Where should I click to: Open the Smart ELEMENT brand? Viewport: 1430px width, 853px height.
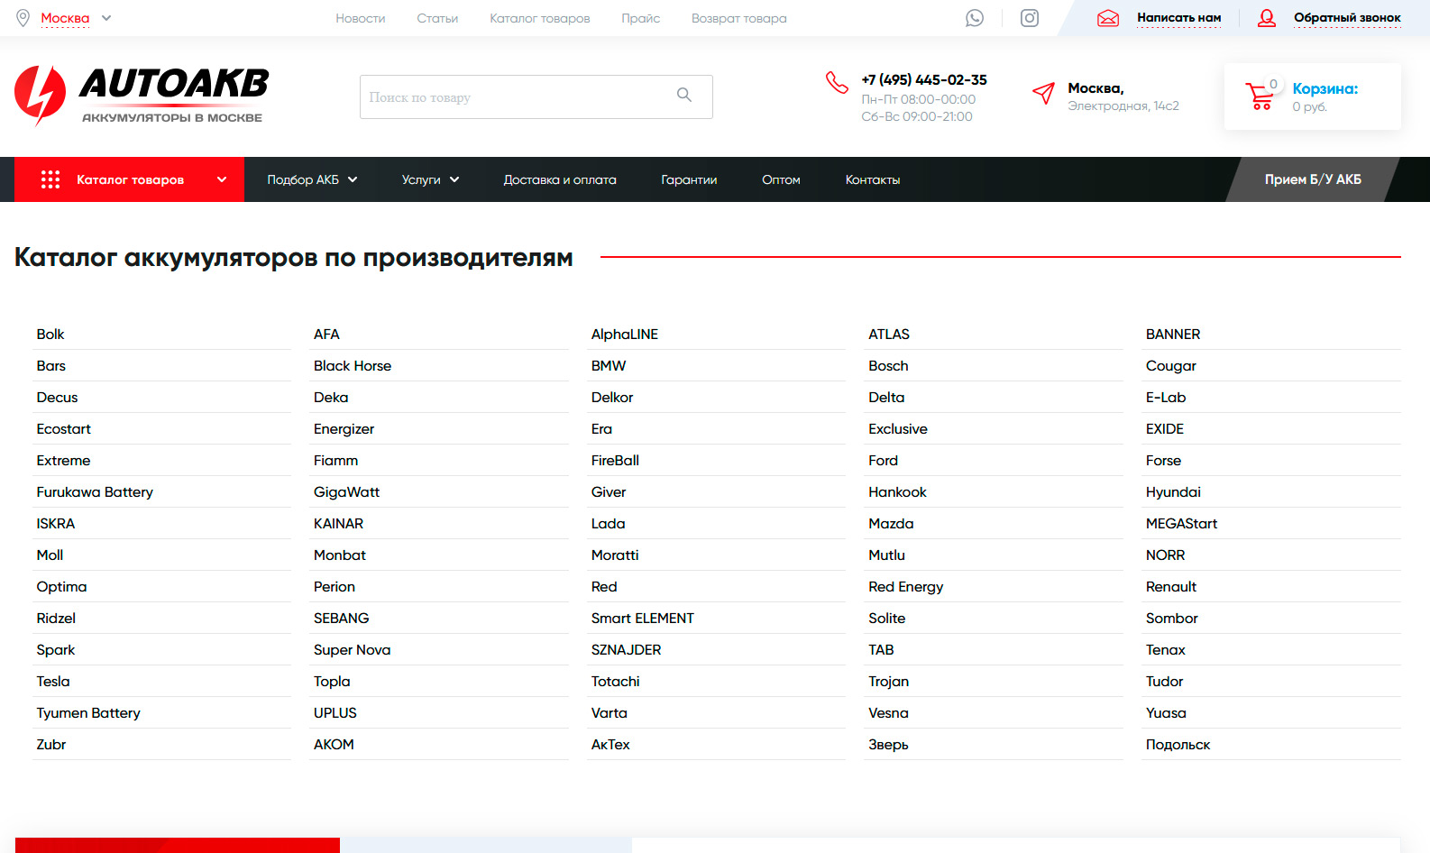point(643,618)
